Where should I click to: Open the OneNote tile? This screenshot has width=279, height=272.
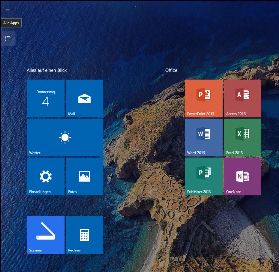[242, 176]
